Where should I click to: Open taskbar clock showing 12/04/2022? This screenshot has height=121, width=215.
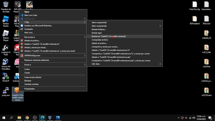pyautogui.click(x=201, y=118)
